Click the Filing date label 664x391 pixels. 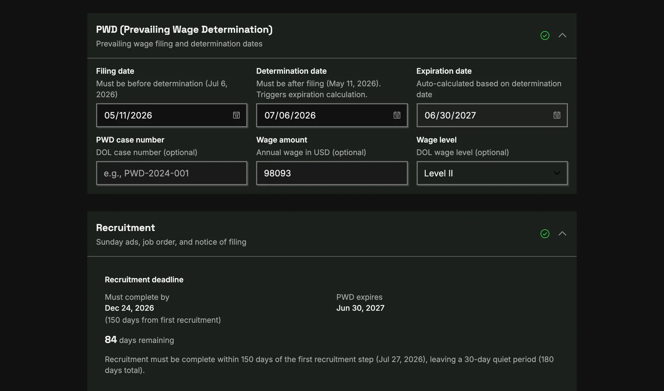(x=115, y=71)
